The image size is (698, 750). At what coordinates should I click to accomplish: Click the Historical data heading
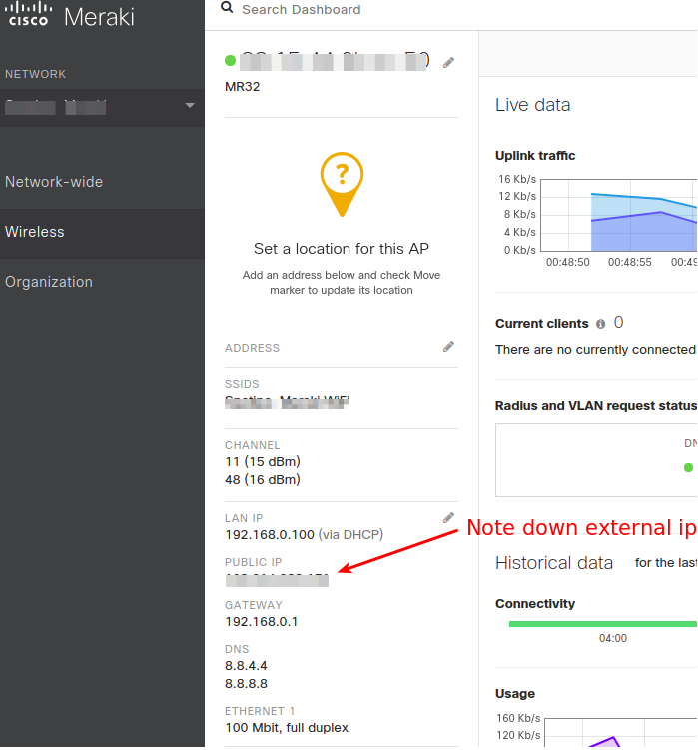(554, 564)
